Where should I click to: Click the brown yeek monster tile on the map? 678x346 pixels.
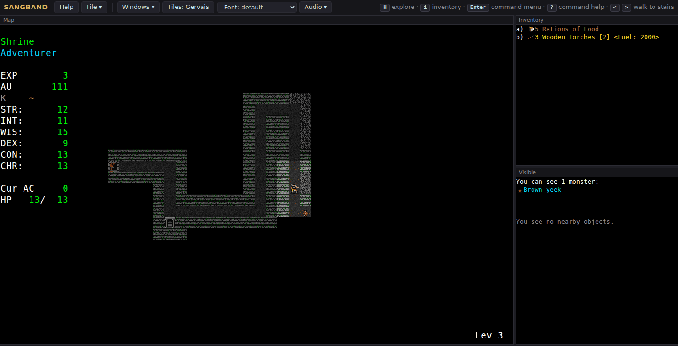tap(306, 213)
